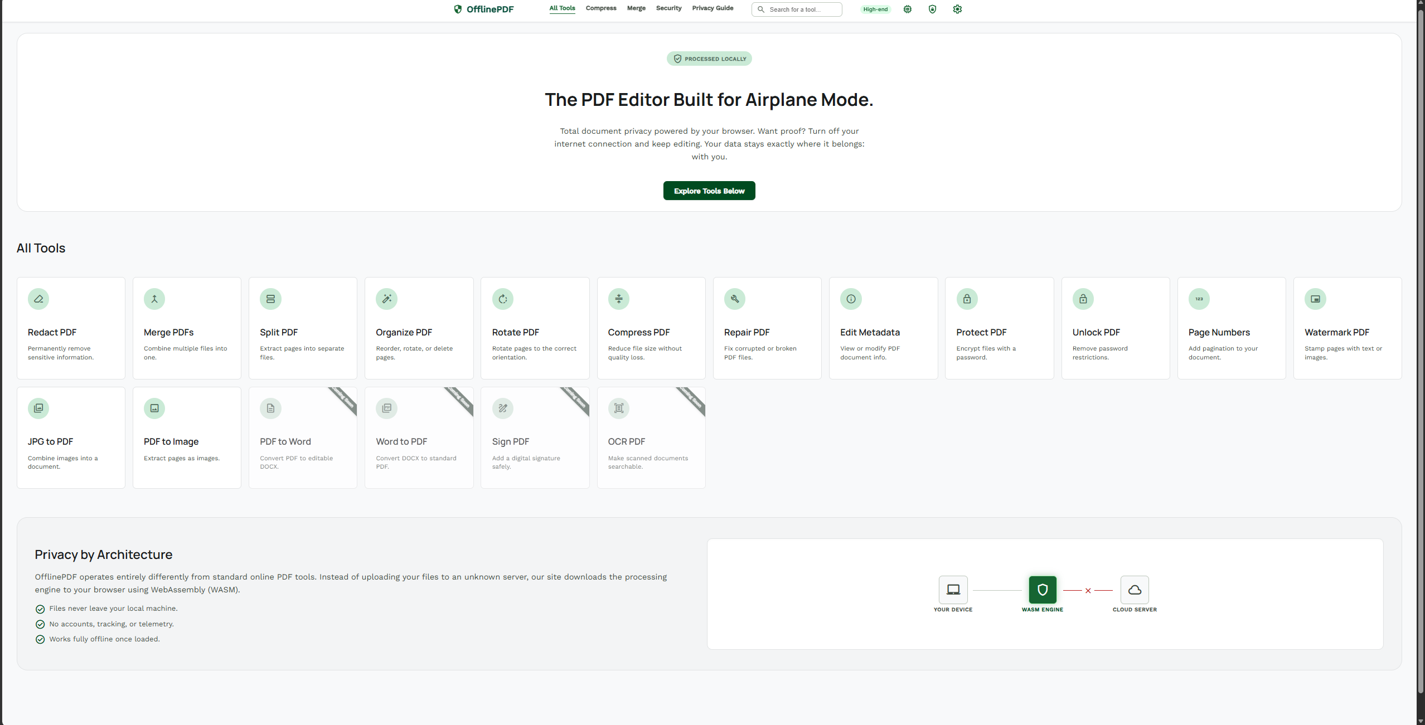Open the Watermark PDF tool title

[x=1337, y=332]
